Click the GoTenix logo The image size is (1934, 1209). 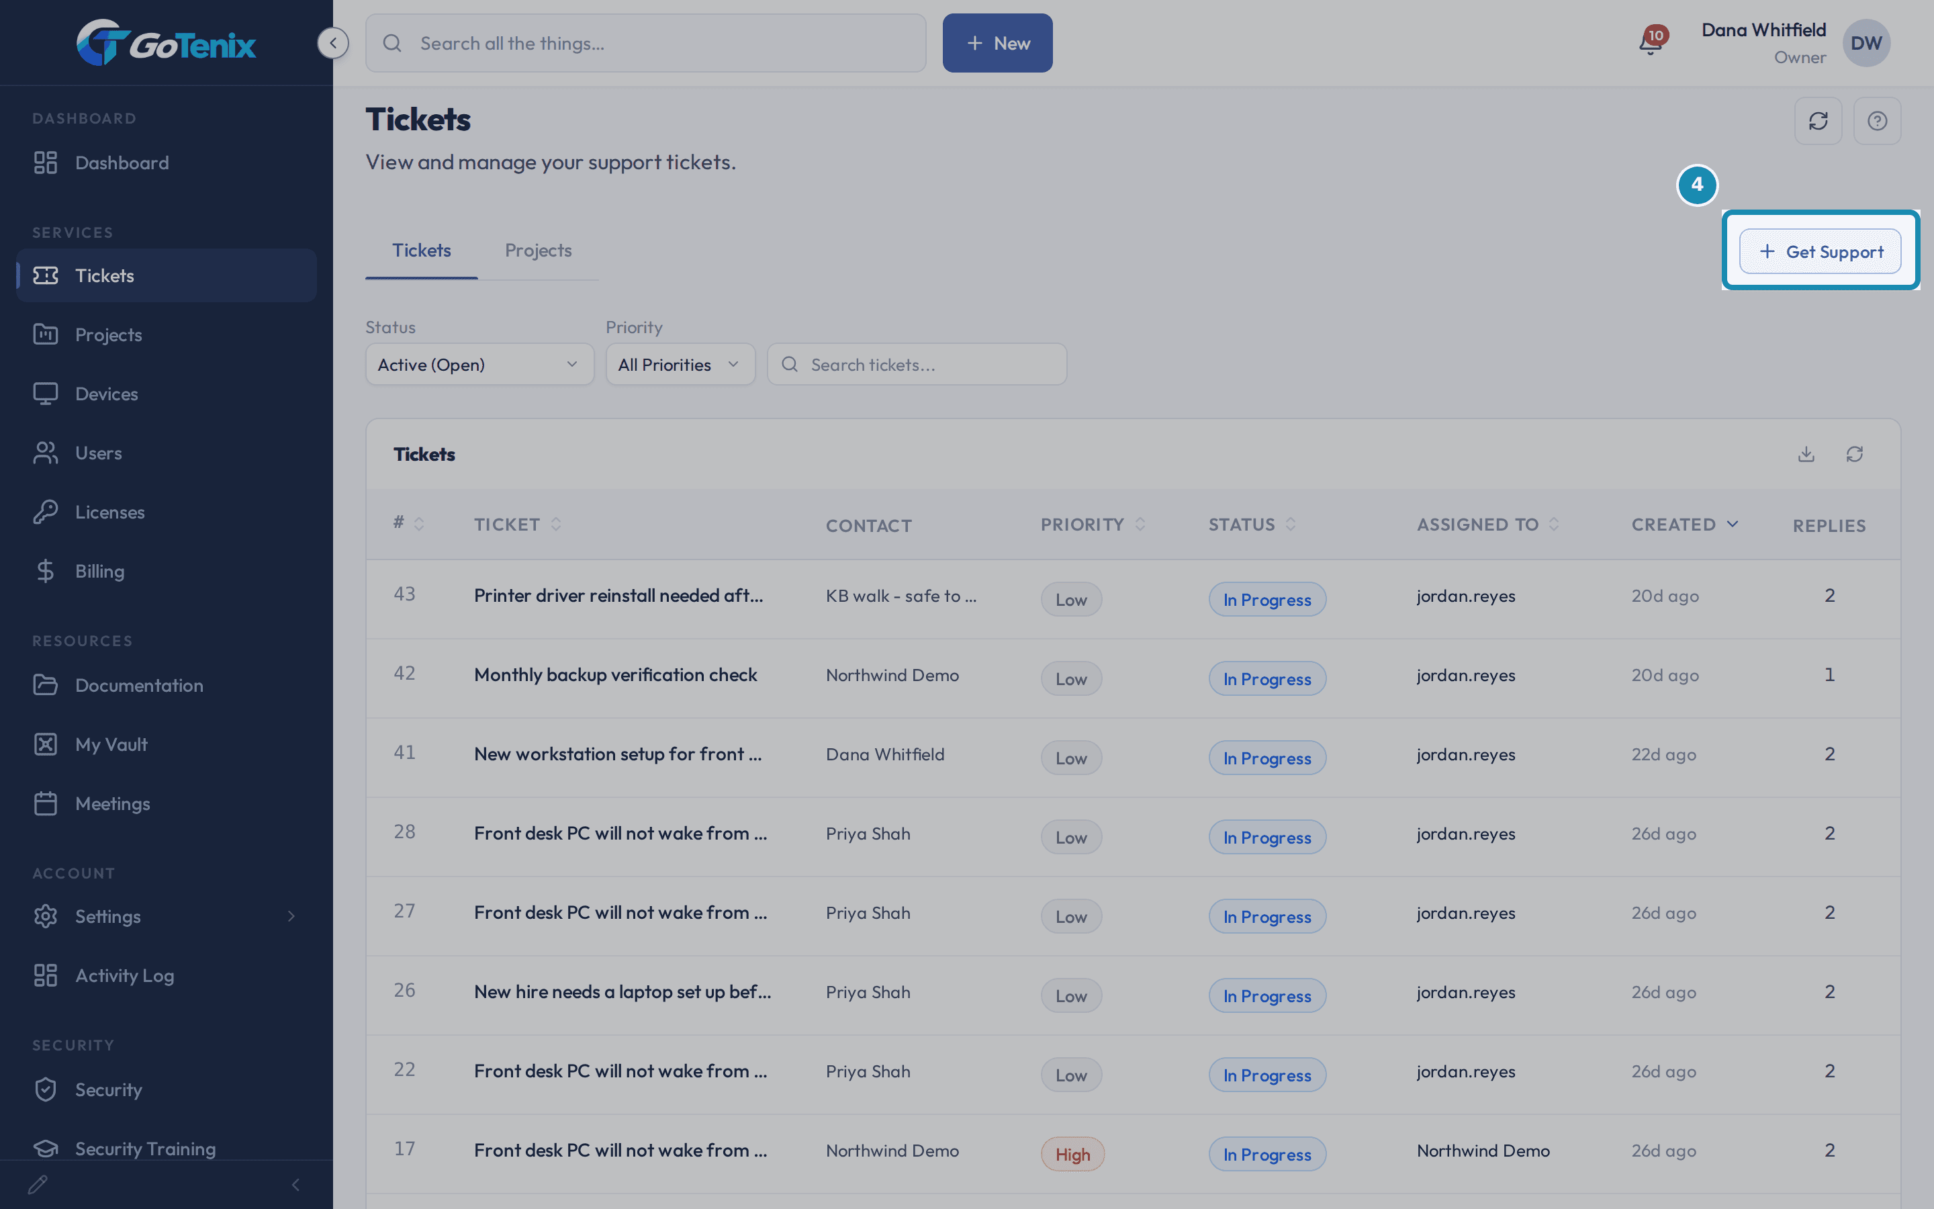click(x=167, y=43)
